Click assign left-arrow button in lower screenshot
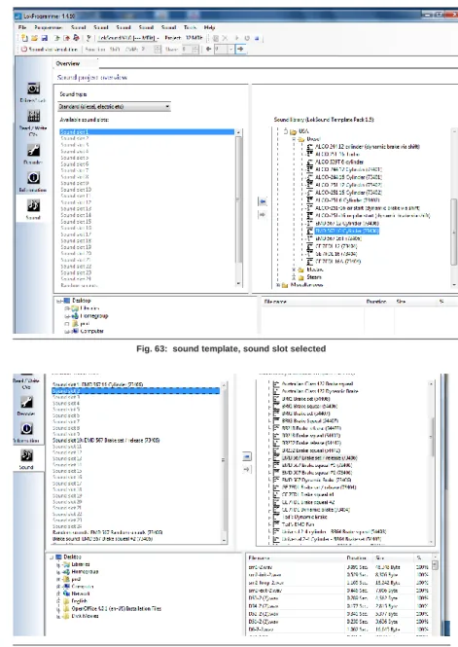Screen dimensions: 458x647 (247, 456)
